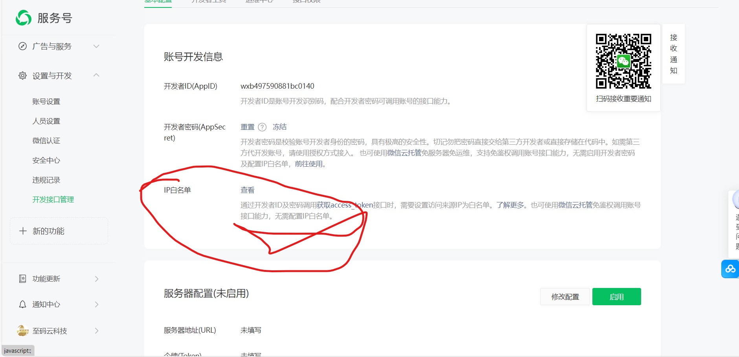The image size is (739, 357).
Task: Expand the 通知中心 arrow
Action: coord(97,304)
